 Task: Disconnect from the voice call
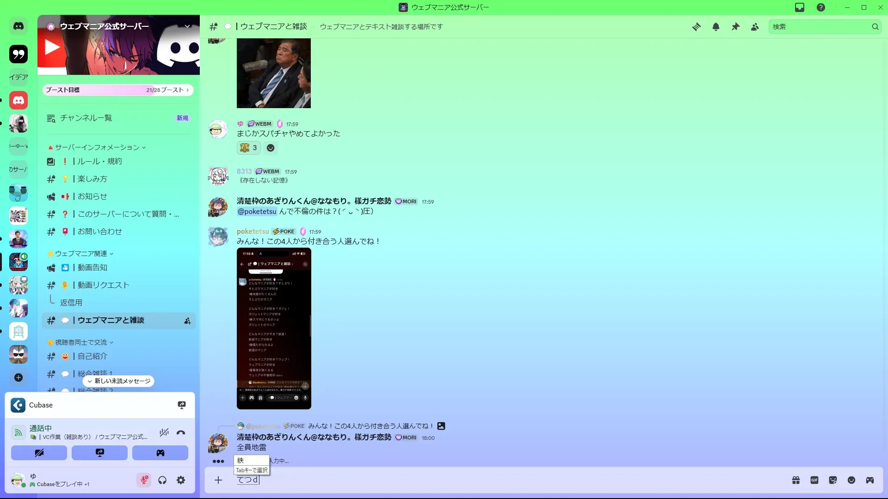[181, 432]
